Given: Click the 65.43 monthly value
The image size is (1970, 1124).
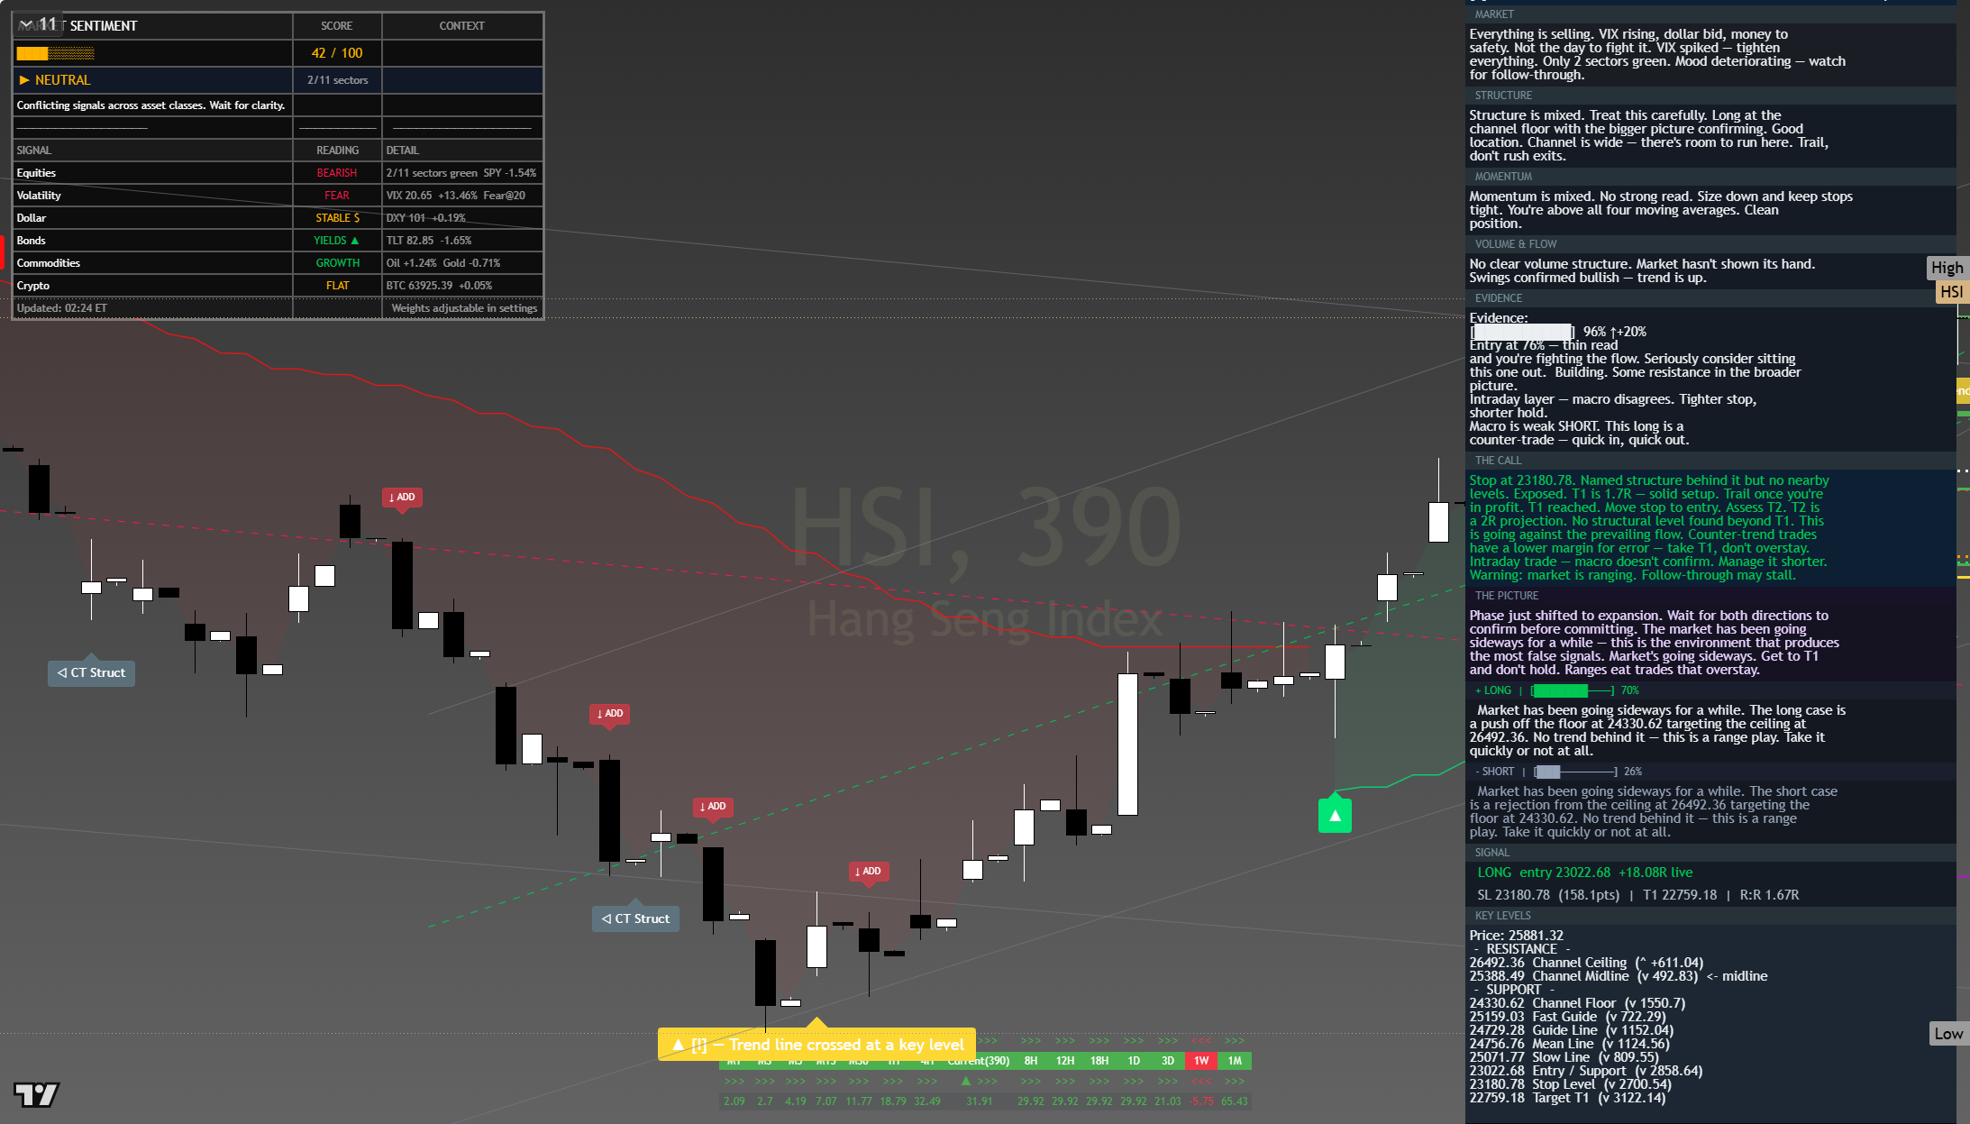Looking at the screenshot, I should click(x=1235, y=1101).
